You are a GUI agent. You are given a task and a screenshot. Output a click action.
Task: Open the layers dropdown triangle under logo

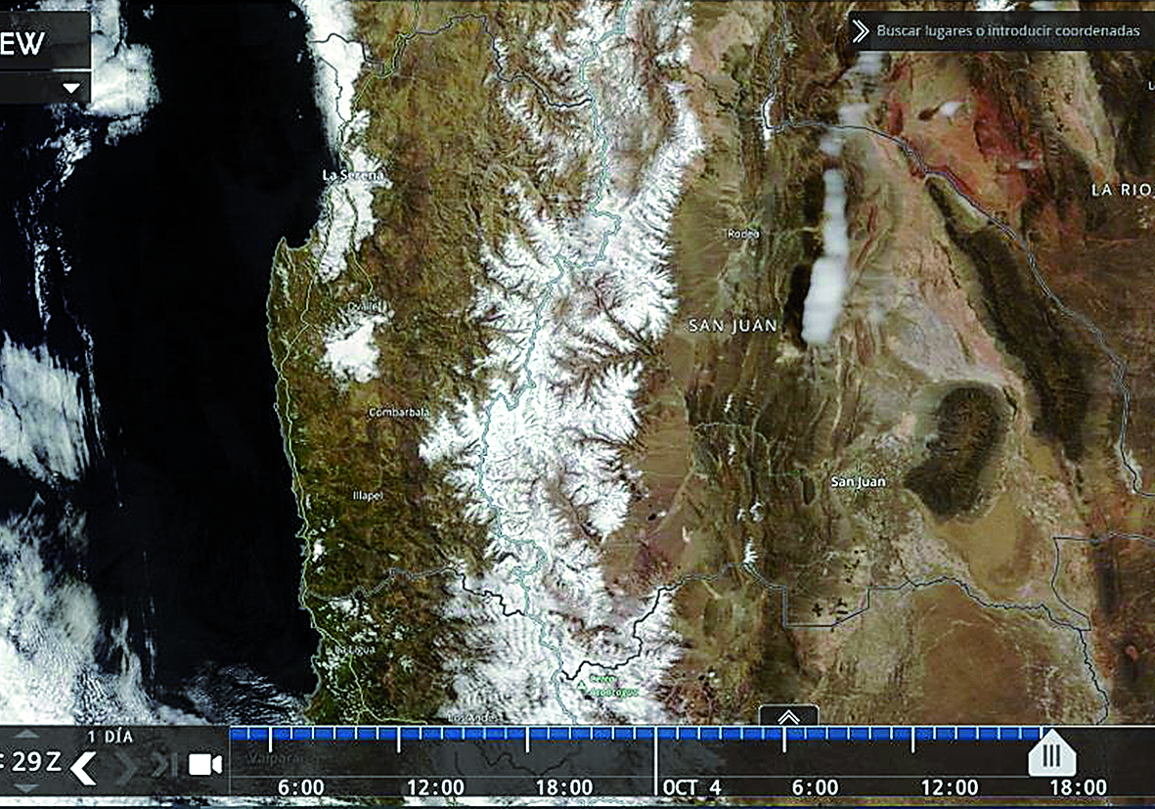tap(70, 88)
